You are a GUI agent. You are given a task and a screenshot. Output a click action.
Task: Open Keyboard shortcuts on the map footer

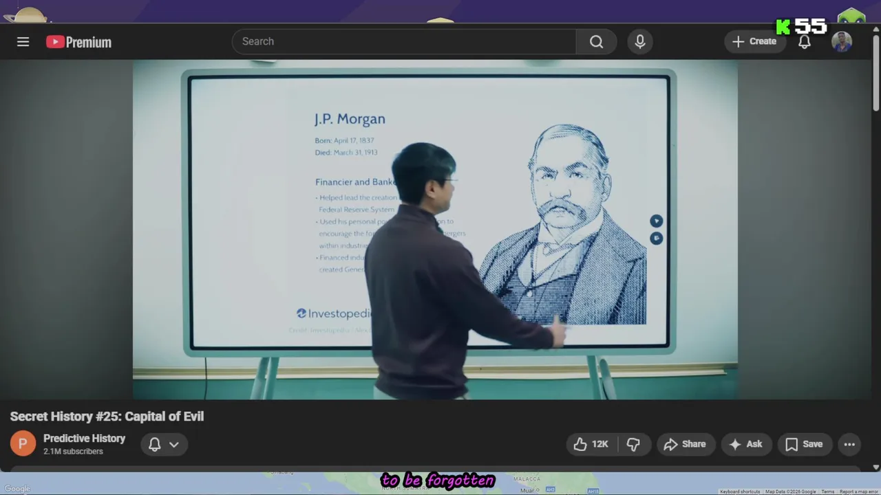[740, 492]
